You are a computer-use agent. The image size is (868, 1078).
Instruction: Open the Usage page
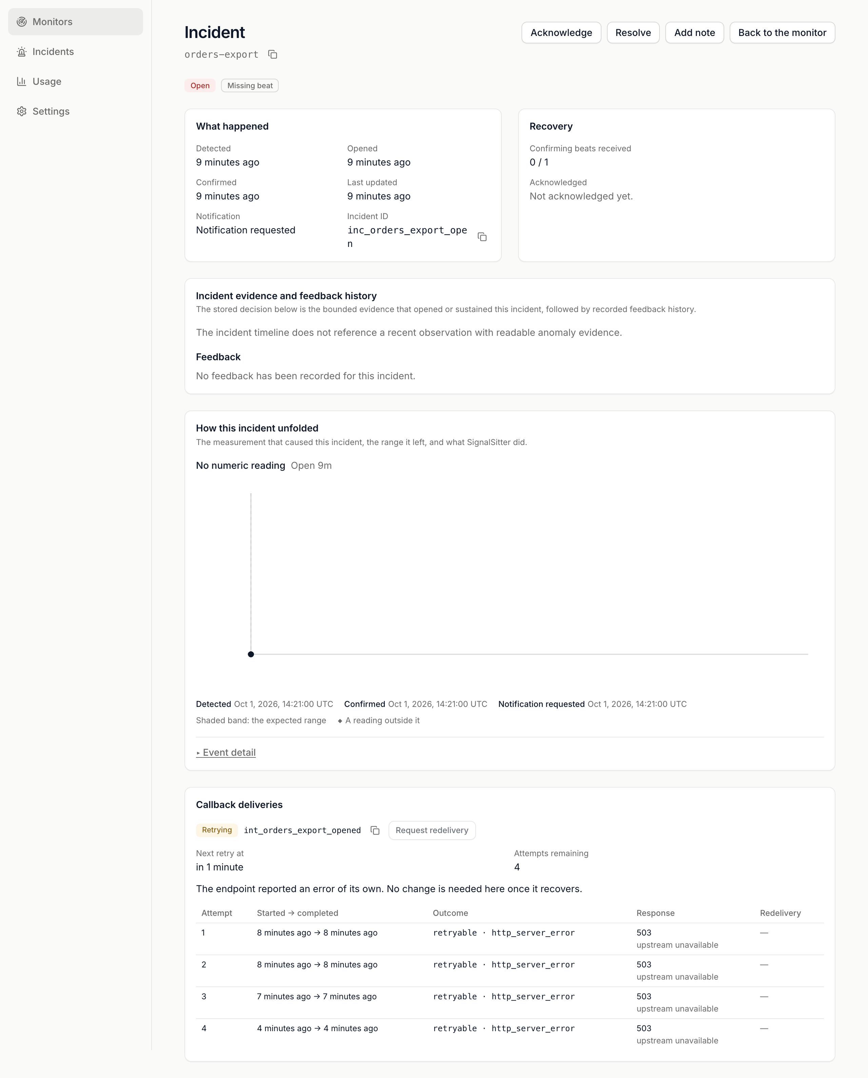tap(76, 81)
